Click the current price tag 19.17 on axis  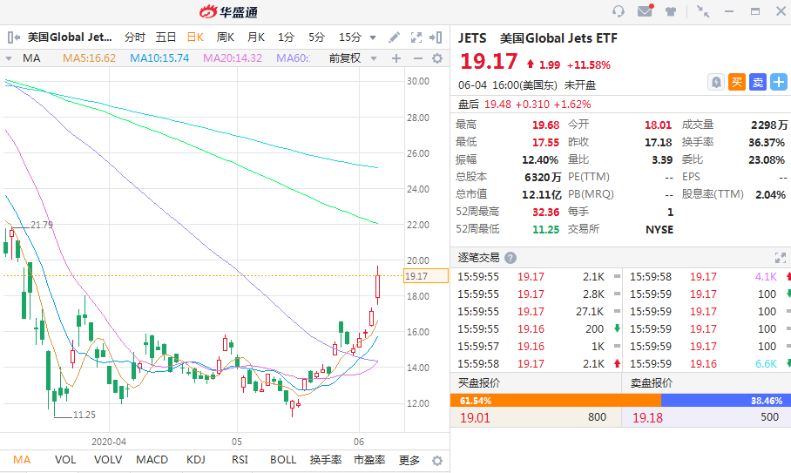click(x=426, y=276)
